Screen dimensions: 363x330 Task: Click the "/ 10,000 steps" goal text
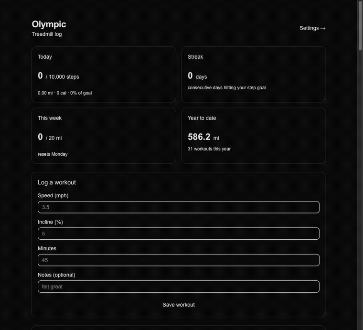coord(63,77)
